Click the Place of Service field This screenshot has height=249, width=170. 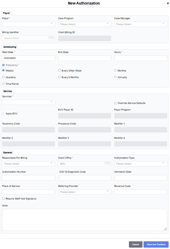(29, 192)
